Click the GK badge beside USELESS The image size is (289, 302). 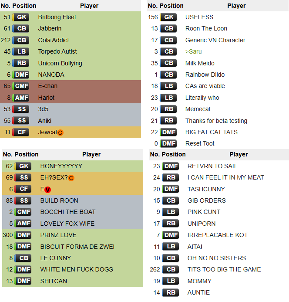point(168,17)
